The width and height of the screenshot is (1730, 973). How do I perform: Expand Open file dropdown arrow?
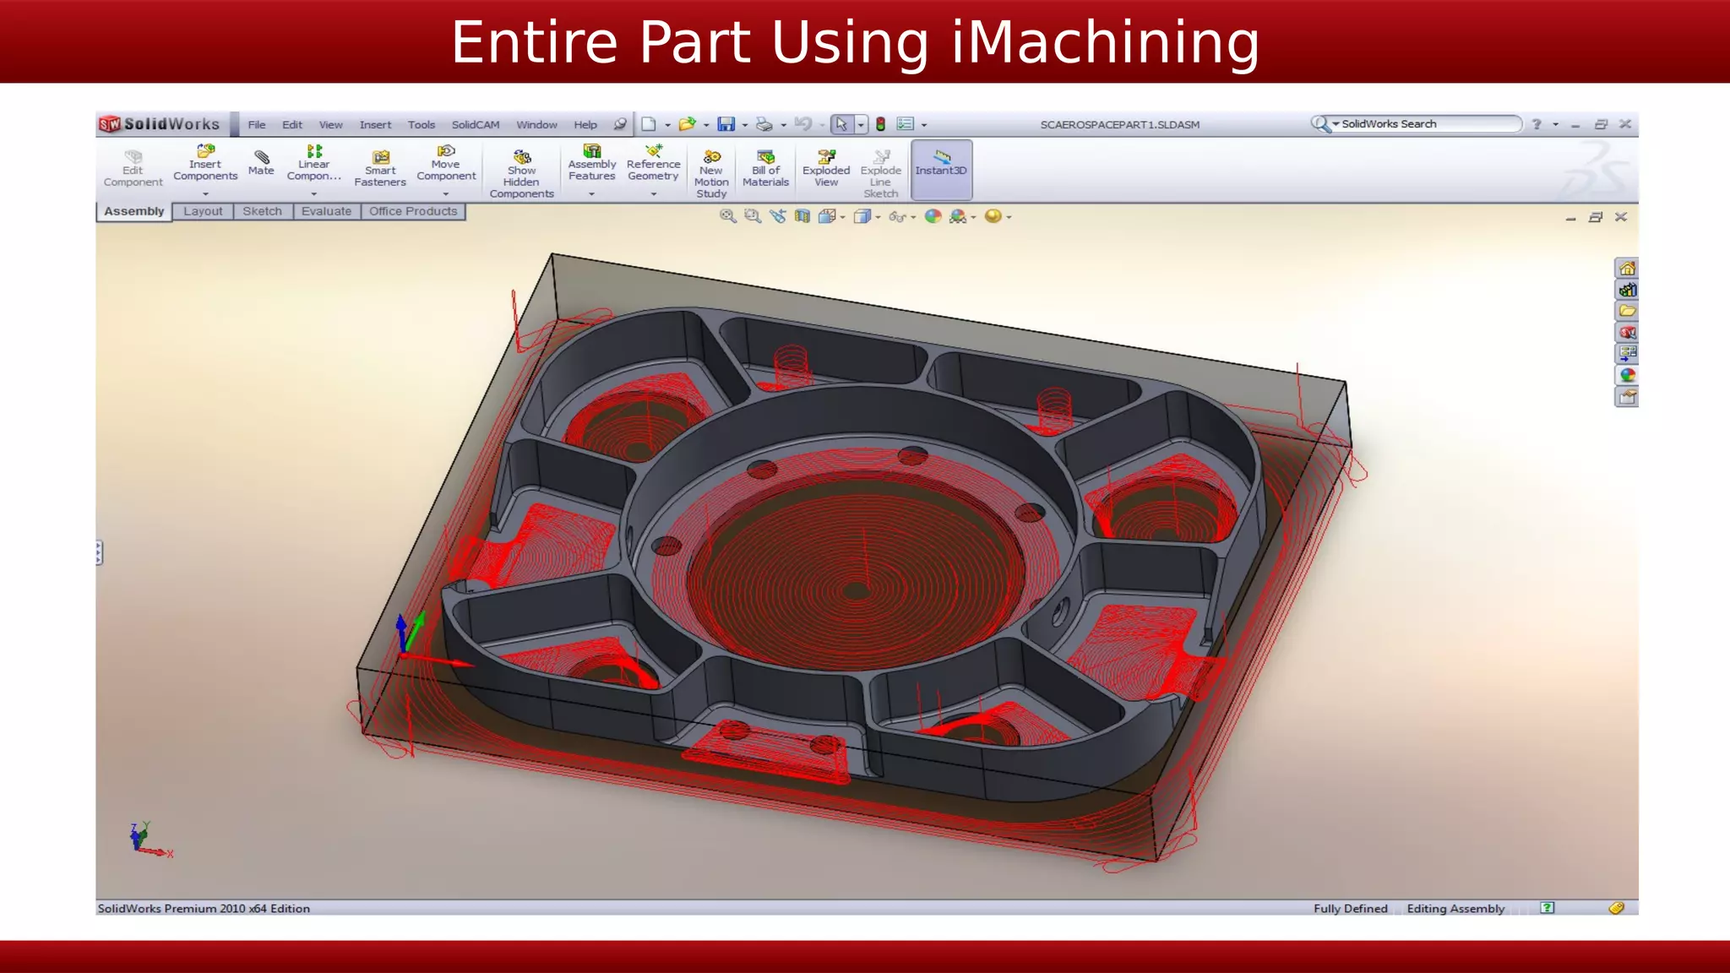(706, 125)
